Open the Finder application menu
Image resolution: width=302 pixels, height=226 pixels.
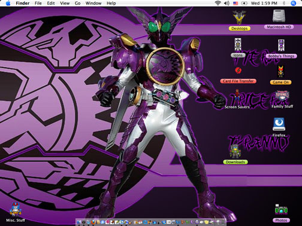coord(23,3)
